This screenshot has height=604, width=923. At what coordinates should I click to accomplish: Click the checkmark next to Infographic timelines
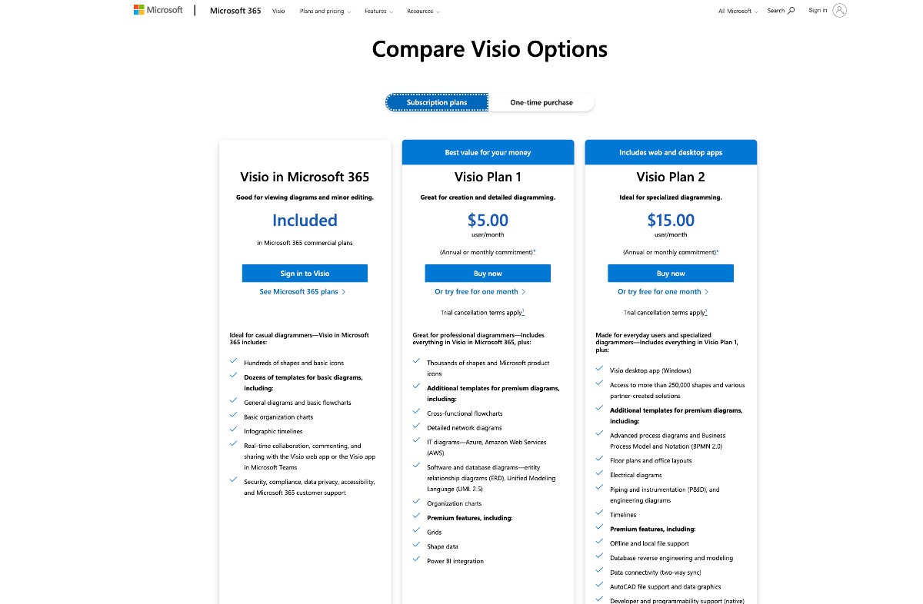[x=234, y=427]
